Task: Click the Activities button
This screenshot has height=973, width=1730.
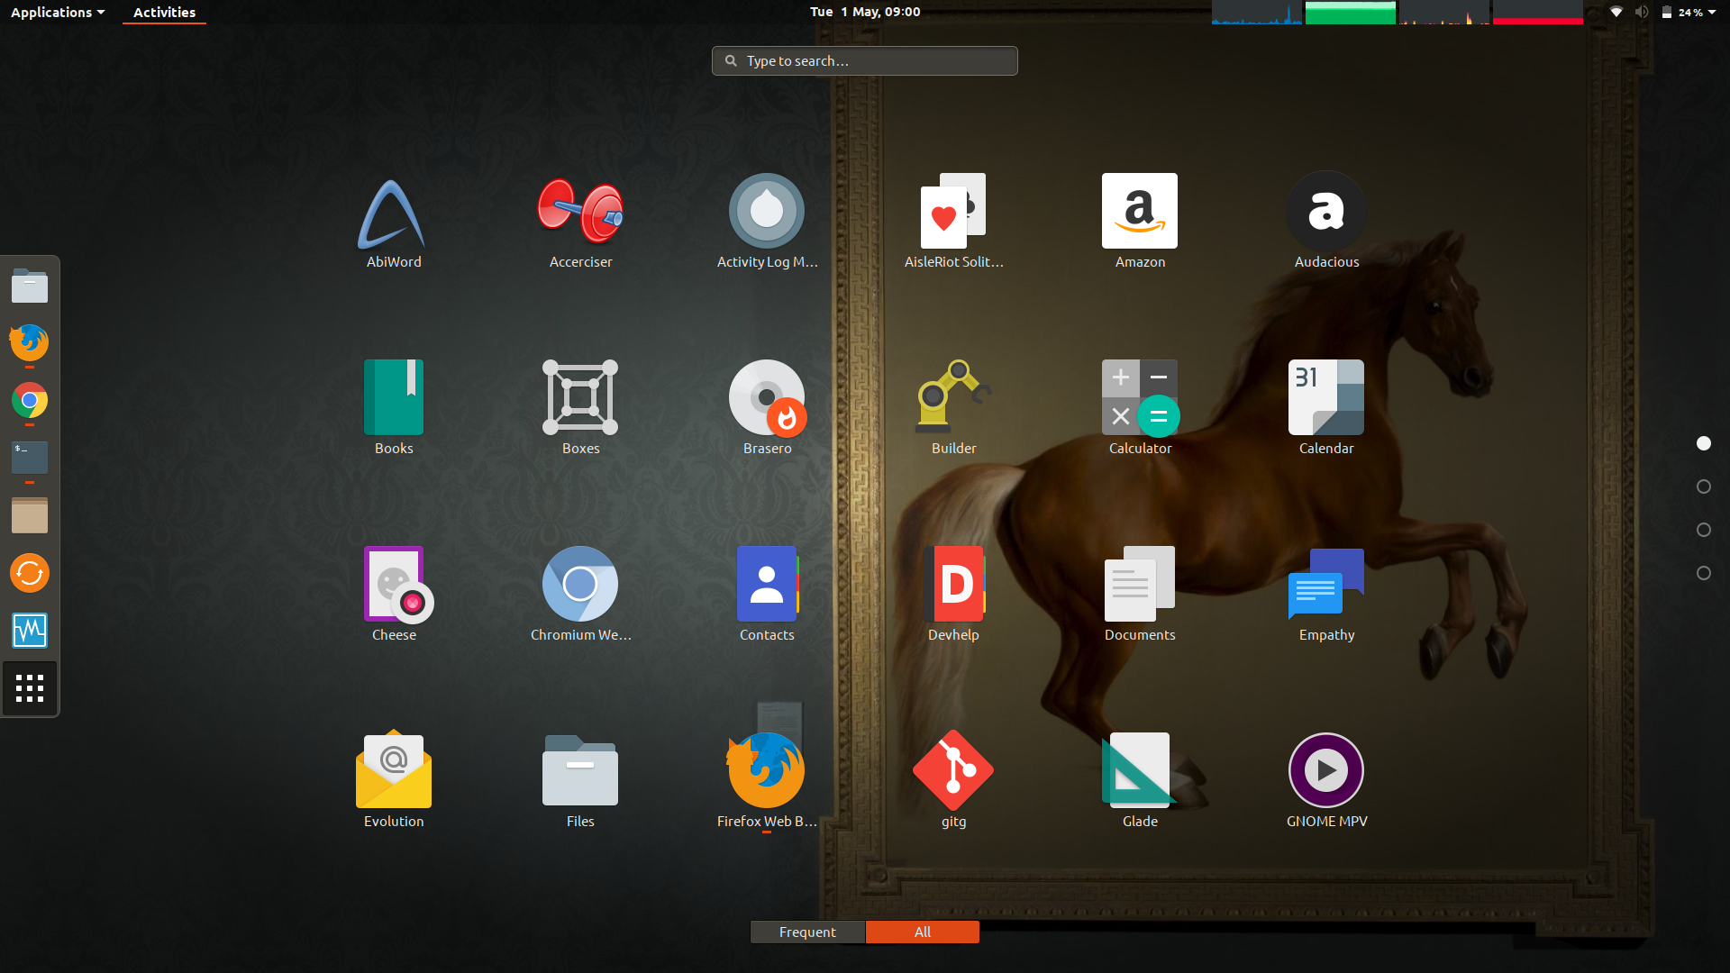Action: tap(164, 12)
